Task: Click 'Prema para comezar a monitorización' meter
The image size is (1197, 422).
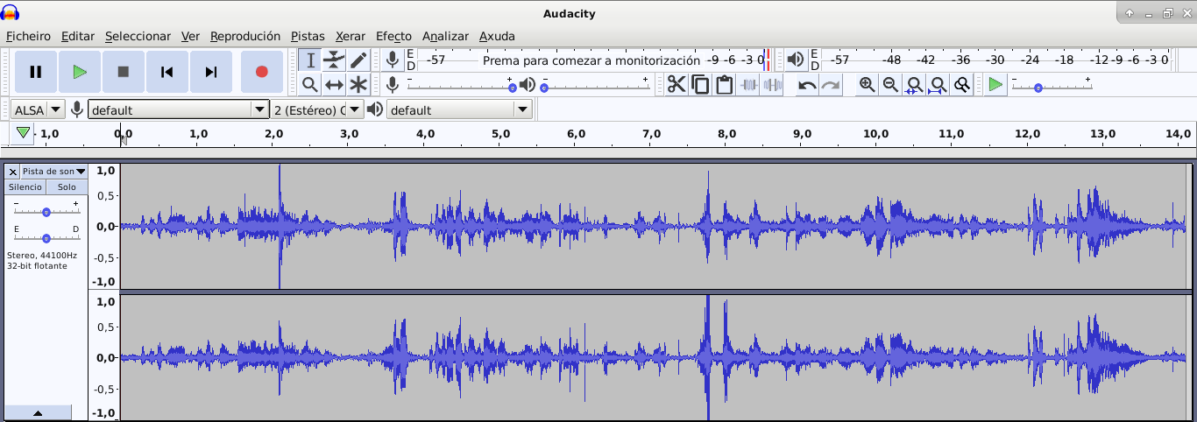Action: [x=591, y=60]
